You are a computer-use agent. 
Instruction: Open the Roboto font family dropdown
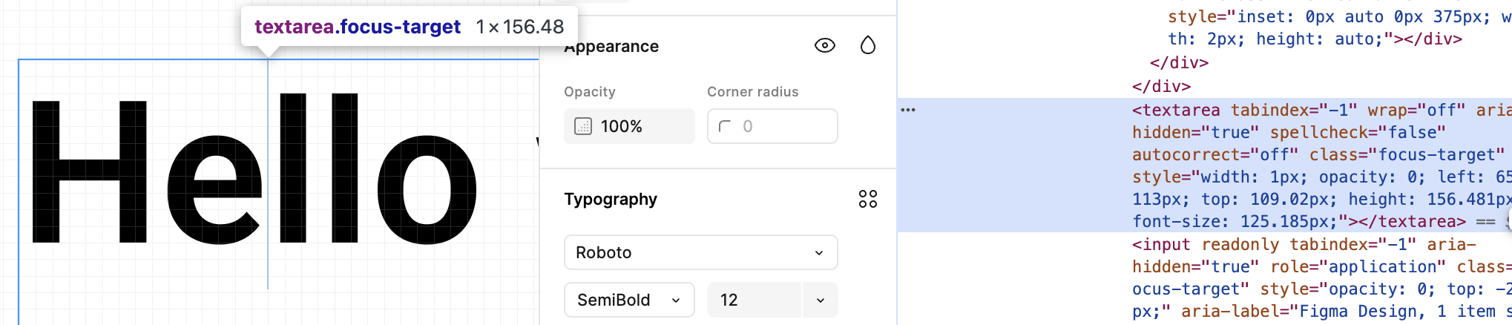pos(700,252)
